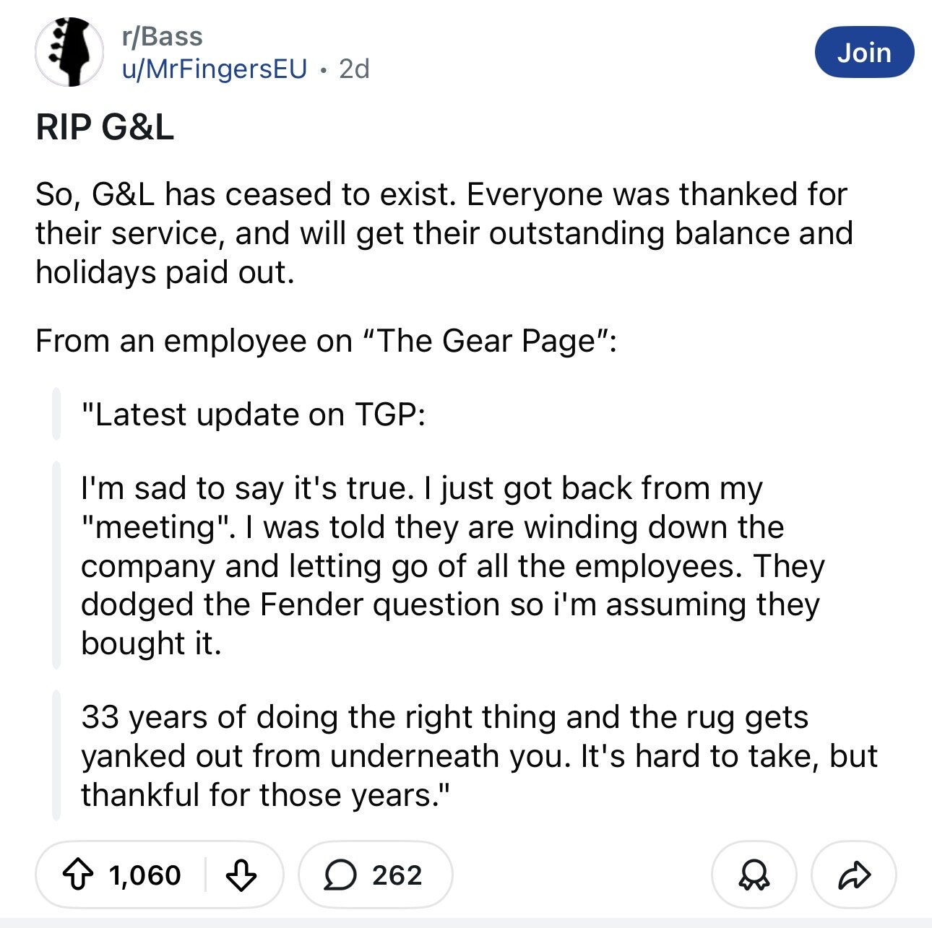Click the quote bar beside "33 years" paragraph
This screenshot has height=928, width=932.
click(56, 755)
